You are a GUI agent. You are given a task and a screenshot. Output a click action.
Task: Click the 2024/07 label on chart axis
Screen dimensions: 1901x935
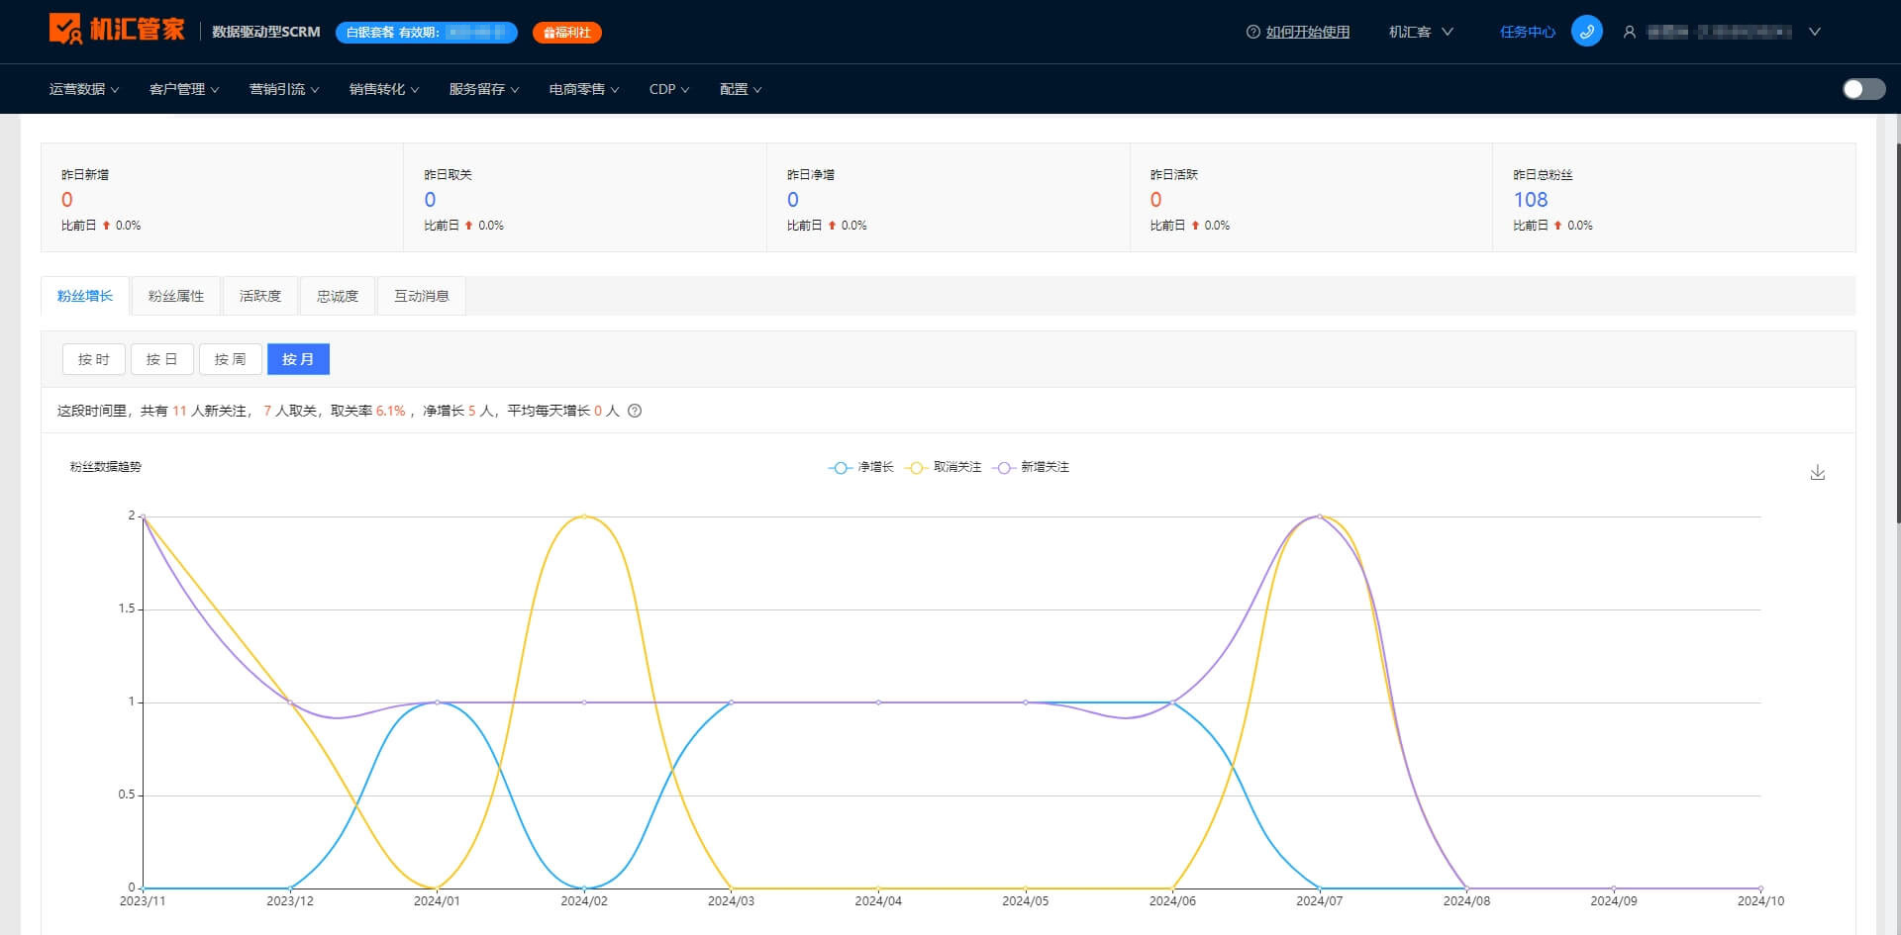1320,901
